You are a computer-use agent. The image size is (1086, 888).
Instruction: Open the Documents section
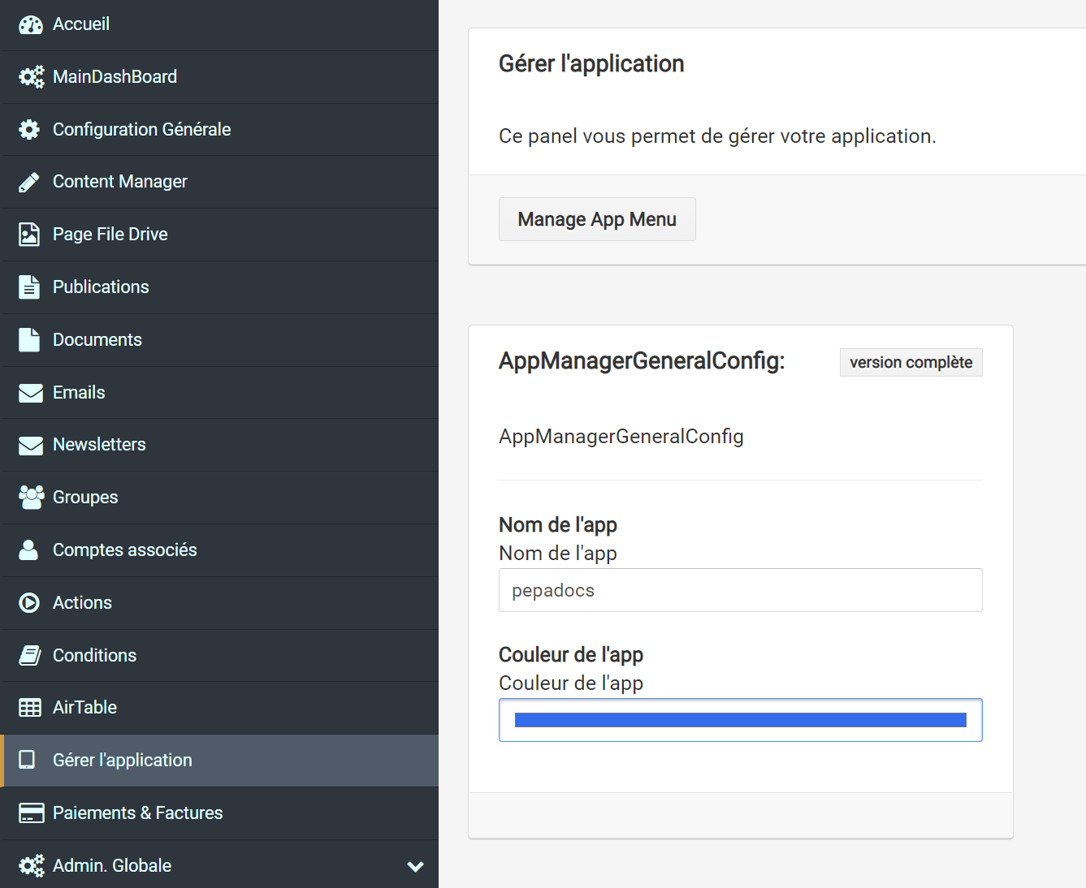(x=219, y=340)
